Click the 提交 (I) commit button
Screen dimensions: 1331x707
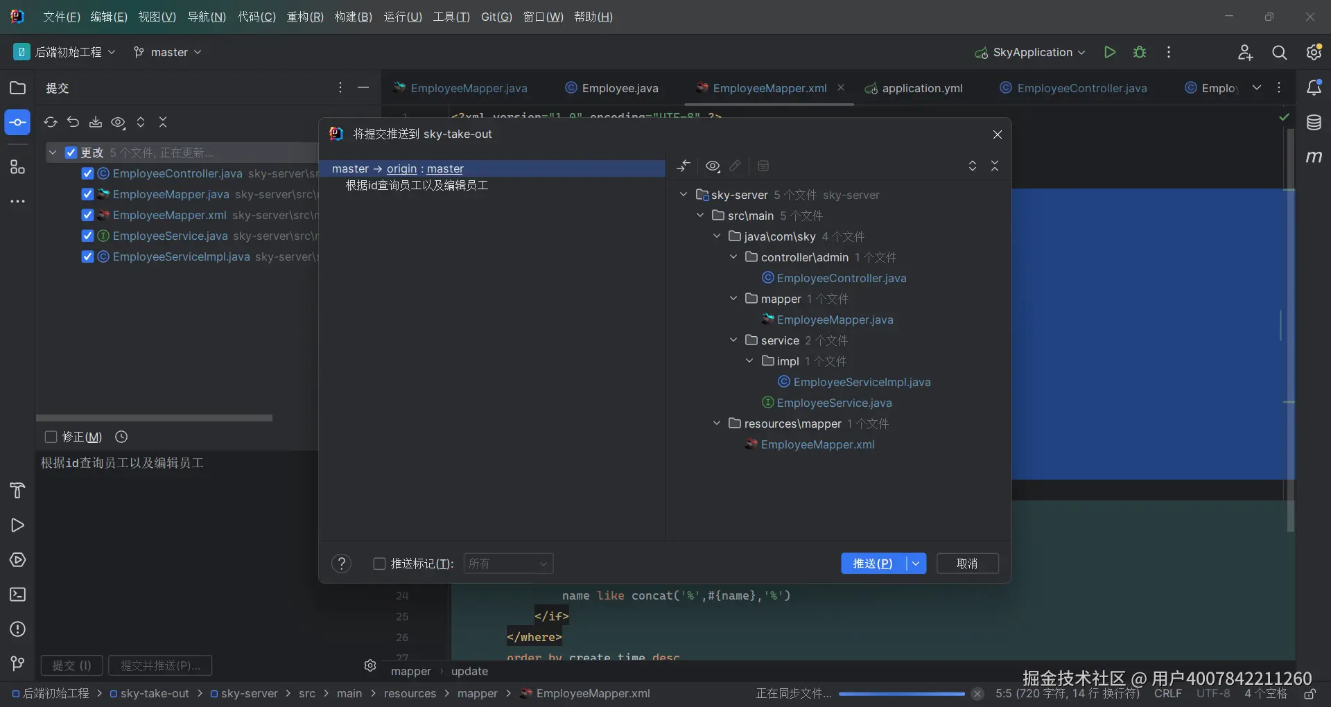pos(71,665)
